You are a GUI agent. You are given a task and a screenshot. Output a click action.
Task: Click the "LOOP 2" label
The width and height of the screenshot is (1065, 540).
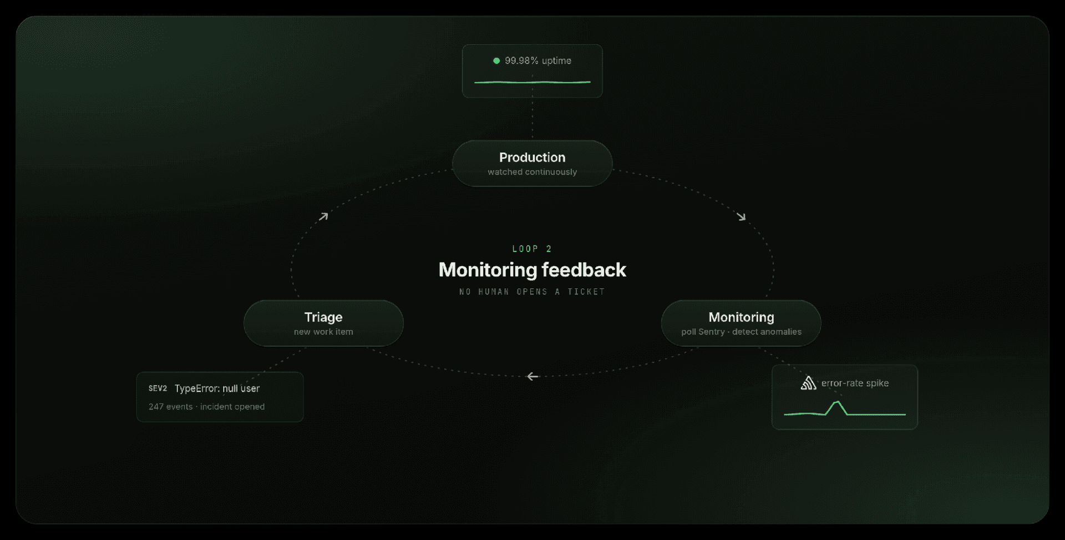click(x=532, y=249)
